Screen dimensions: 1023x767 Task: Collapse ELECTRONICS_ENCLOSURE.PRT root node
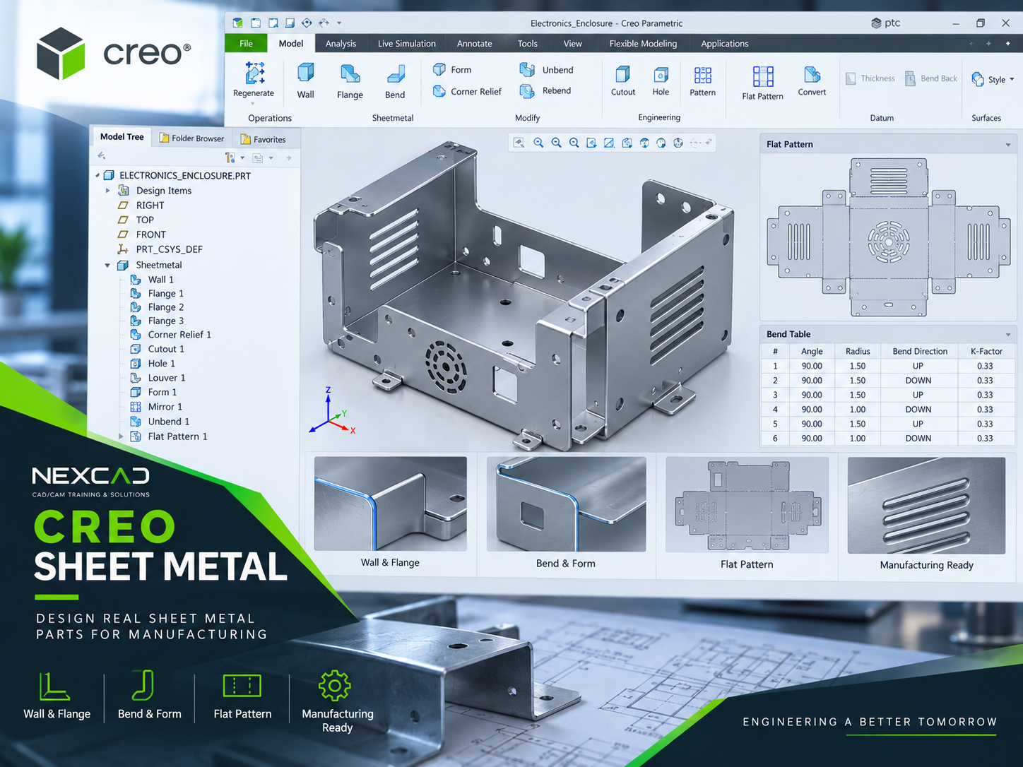(97, 175)
